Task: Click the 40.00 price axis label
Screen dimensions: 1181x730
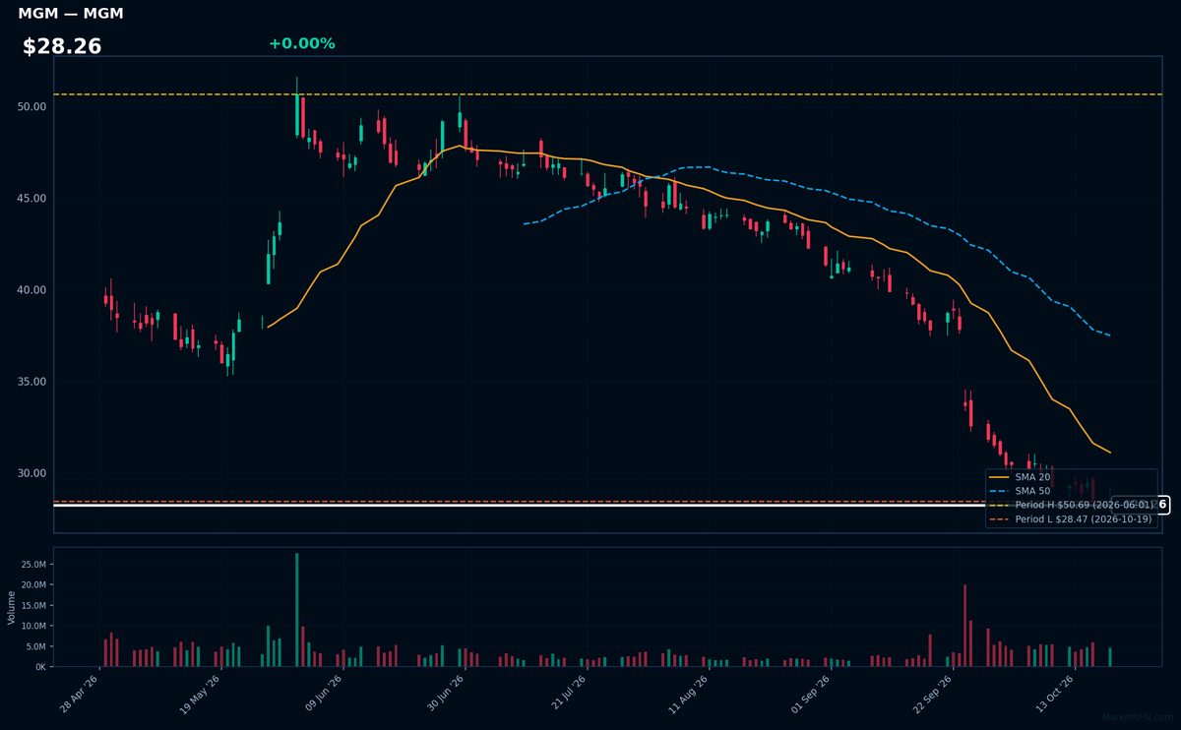Action: coord(31,290)
